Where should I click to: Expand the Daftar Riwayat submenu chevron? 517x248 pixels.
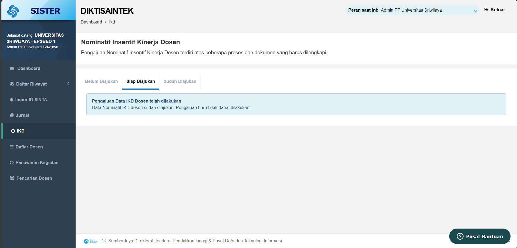tap(68, 84)
